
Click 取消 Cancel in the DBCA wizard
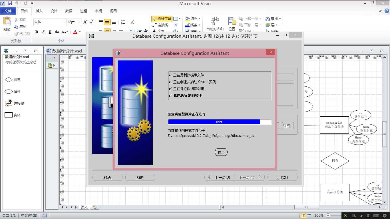(107, 177)
